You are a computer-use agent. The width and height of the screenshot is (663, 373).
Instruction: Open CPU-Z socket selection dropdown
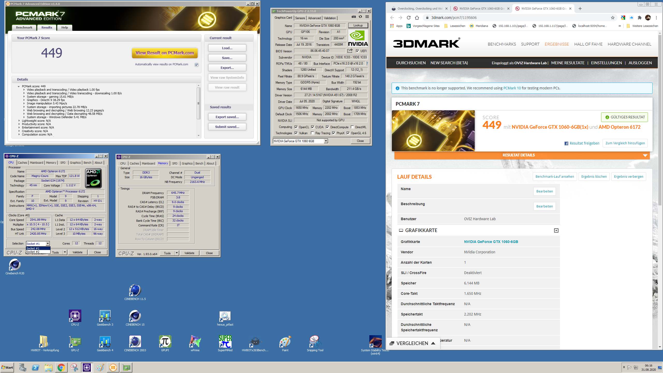pos(48,243)
